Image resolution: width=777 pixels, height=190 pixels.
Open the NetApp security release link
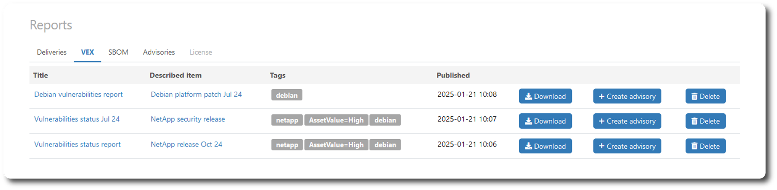click(188, 119)
